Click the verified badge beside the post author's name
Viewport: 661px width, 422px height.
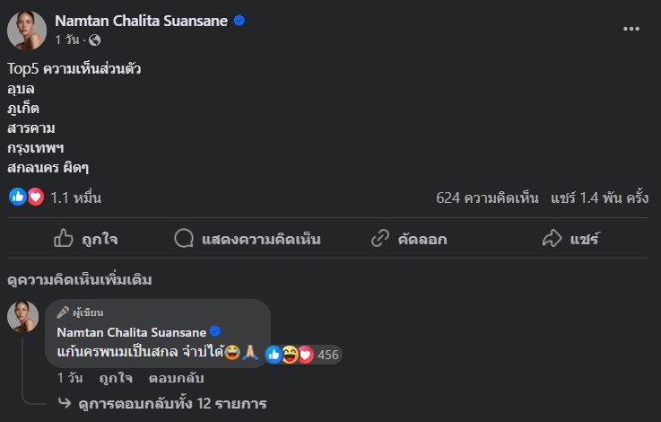coord(239,21)
